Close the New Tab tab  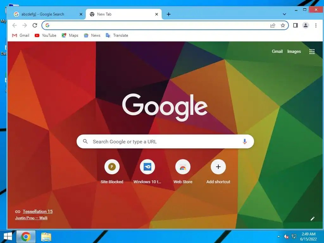(157, 14)
